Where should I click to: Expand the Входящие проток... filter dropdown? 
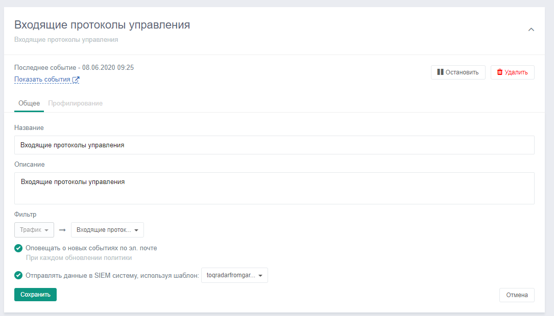pos(107,230)
